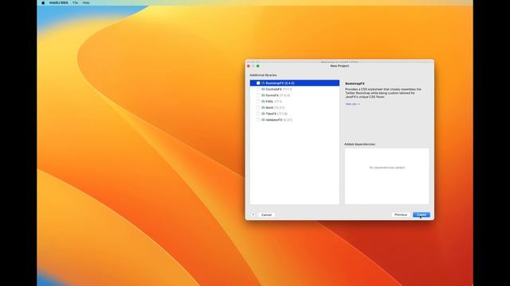The width and height of the screenshot is (510, 286).
Task: Click the Cancel button
Action: 266,214
